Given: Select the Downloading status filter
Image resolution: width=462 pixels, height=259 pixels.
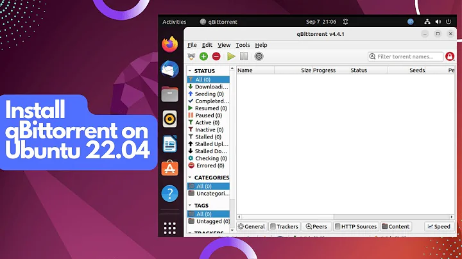Looking at the screenshot, I should (x=209, y=87).
